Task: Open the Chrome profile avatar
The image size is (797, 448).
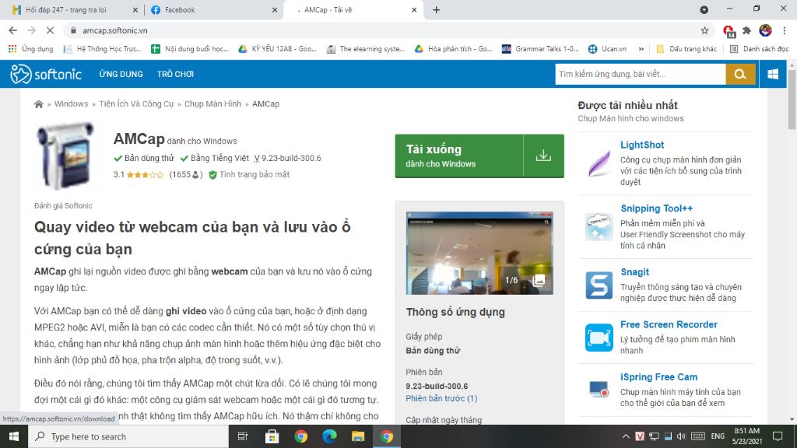Action: (766, 30)
